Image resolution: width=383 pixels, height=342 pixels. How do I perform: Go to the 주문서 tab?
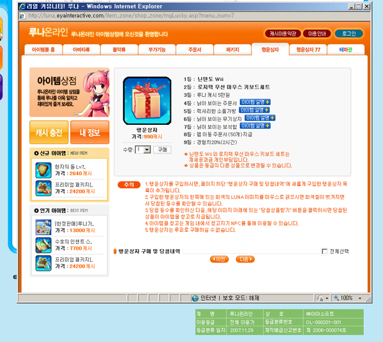point(195,50)
